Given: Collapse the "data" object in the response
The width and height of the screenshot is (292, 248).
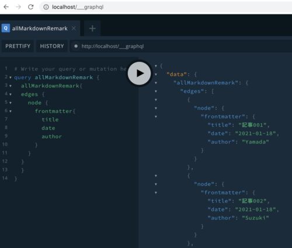Looking at the screenshot, I should (x=156, y=74).
